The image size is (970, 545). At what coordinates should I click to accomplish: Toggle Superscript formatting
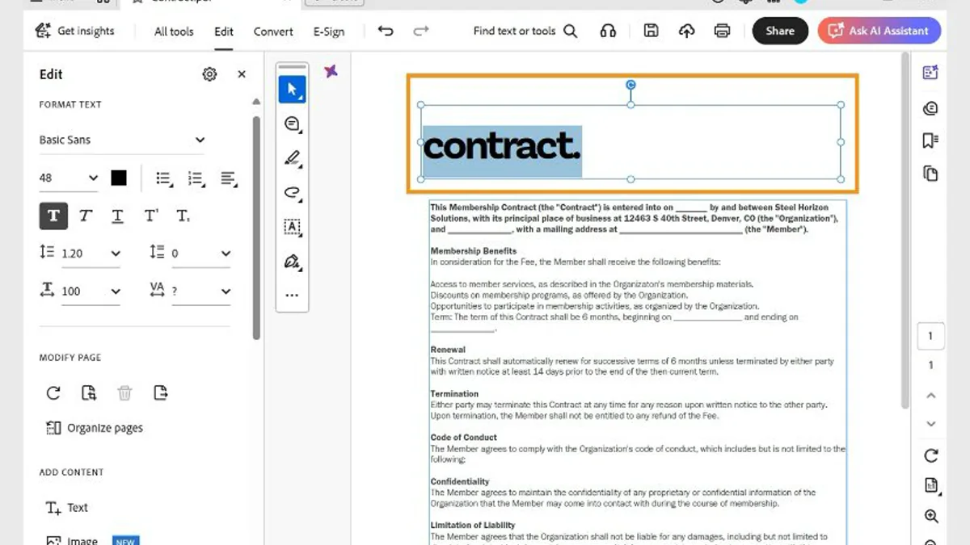click(x=151, y=216)
